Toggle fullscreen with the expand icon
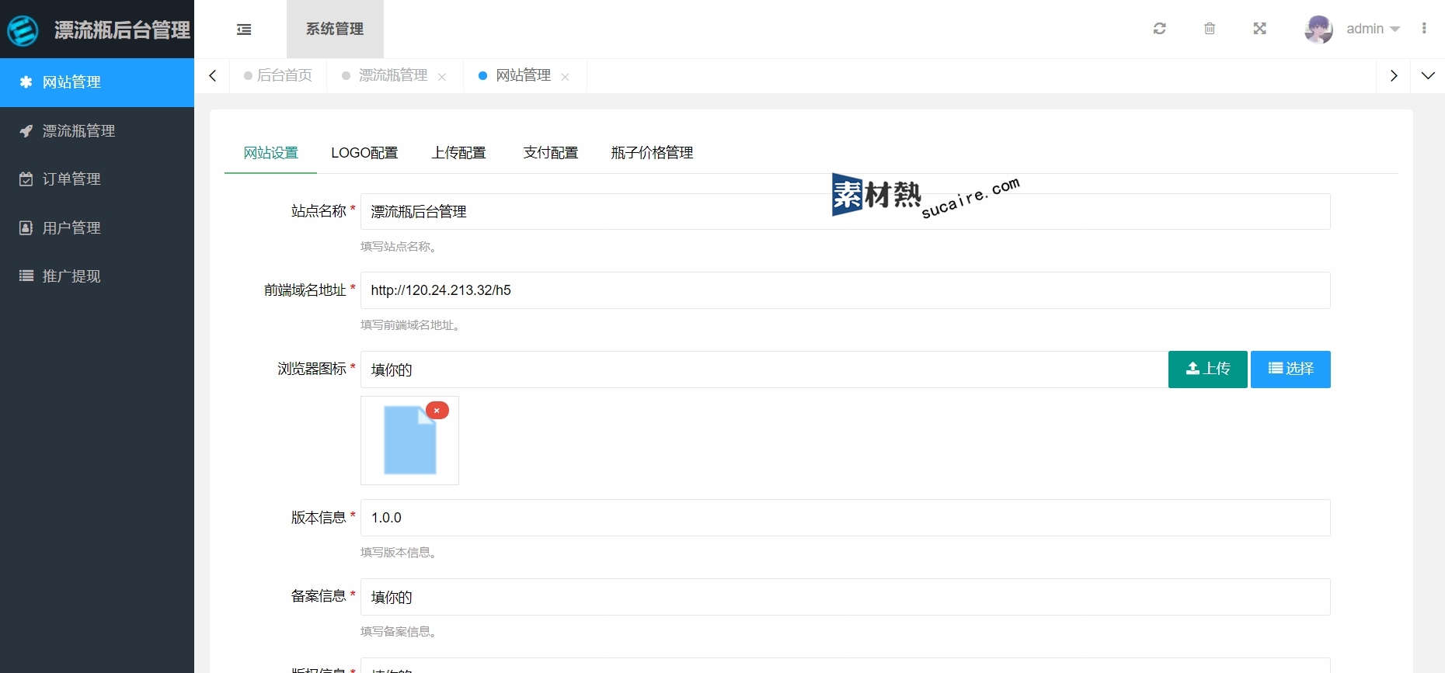Viewport: 1445px width, 673px height. tap(1260, 29)
